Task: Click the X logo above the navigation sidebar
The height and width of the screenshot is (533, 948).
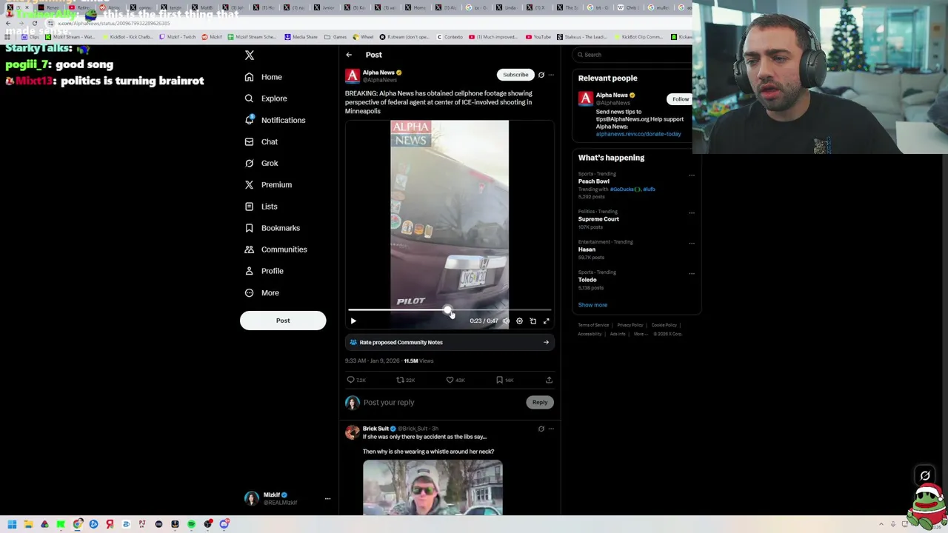Action: pos(250,56)
